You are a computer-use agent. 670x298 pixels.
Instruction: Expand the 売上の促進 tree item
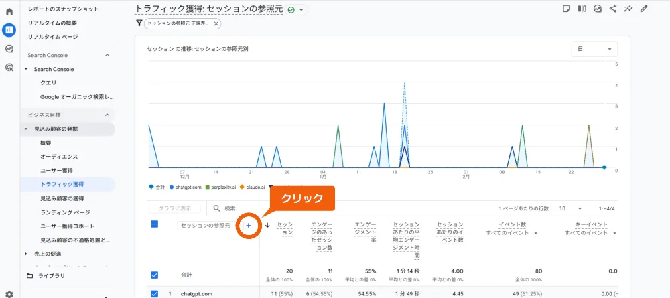[x=26, y=254]
